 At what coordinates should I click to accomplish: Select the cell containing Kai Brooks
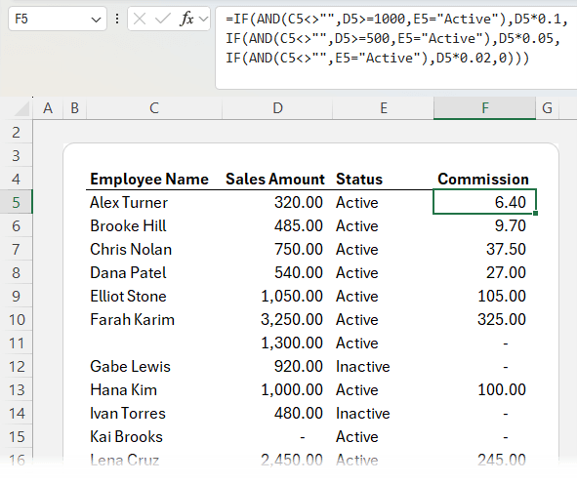[154, 437]
